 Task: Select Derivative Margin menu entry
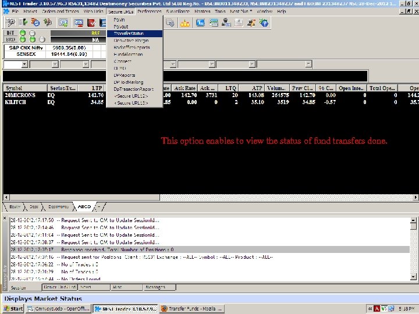pos(134,41)
